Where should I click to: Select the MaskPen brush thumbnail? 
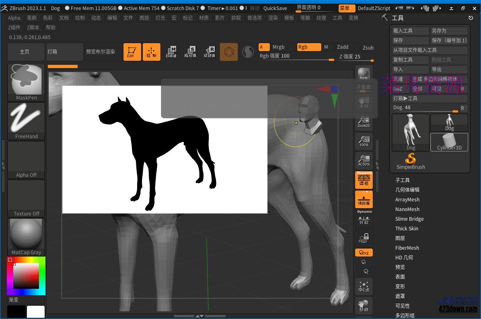pos(26,79)
